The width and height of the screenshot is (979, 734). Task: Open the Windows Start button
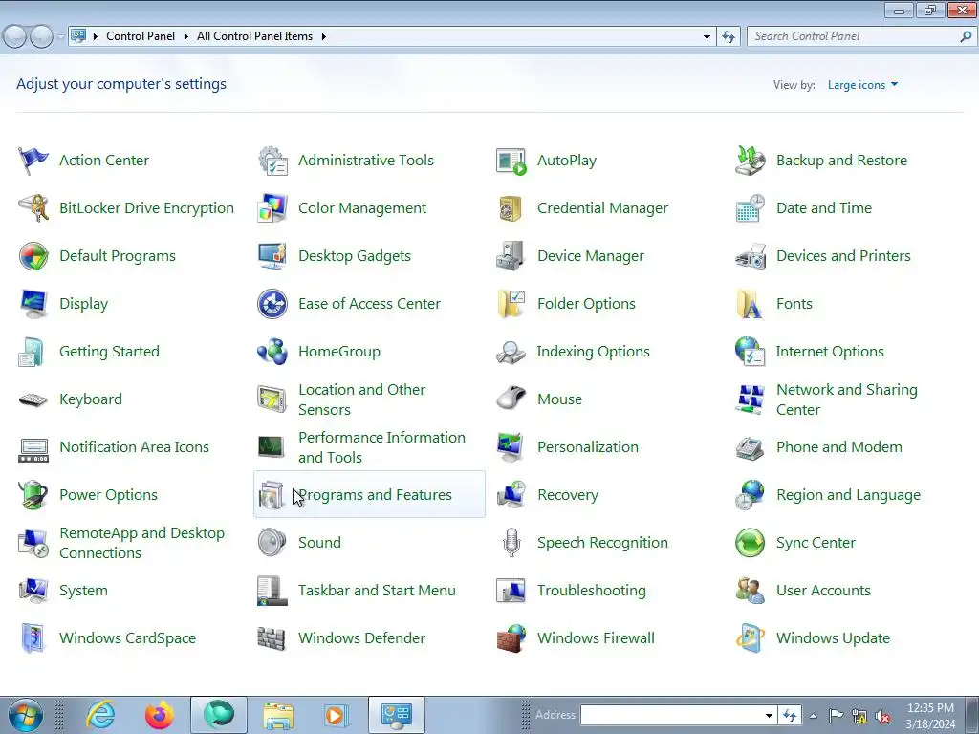coord(26,715)
